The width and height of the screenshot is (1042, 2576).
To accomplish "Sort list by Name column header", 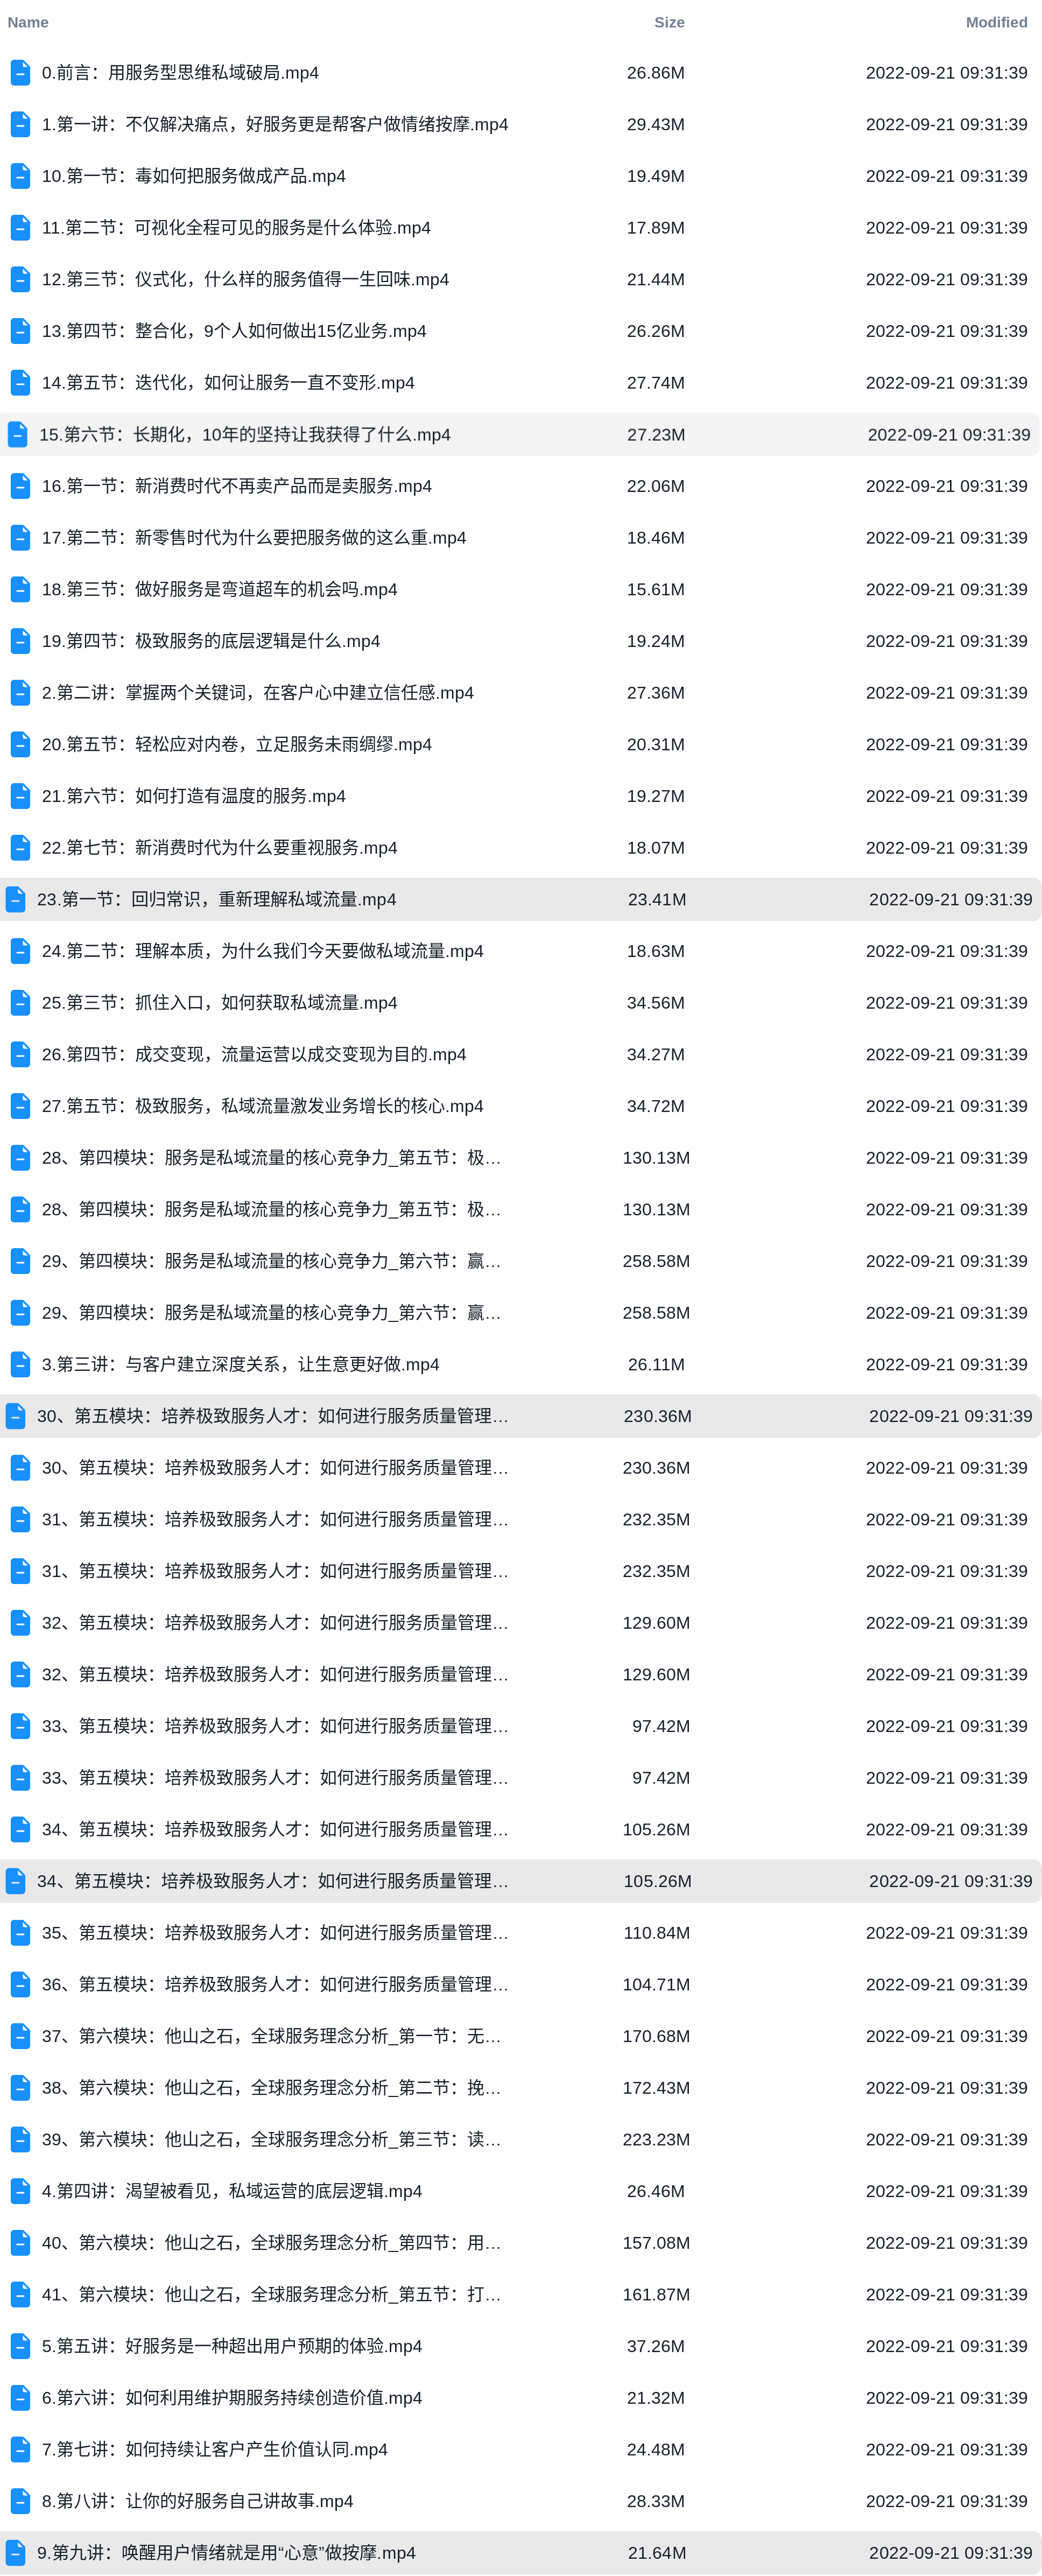I will 28,22.
